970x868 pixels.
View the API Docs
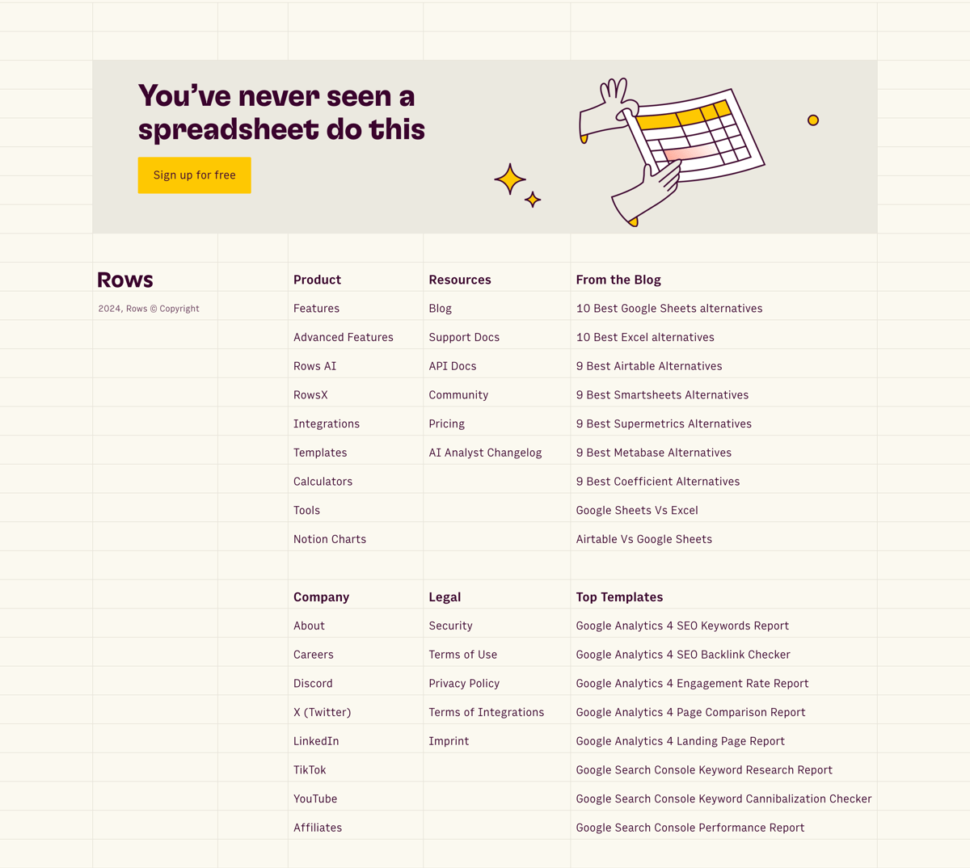click(452, 365)
